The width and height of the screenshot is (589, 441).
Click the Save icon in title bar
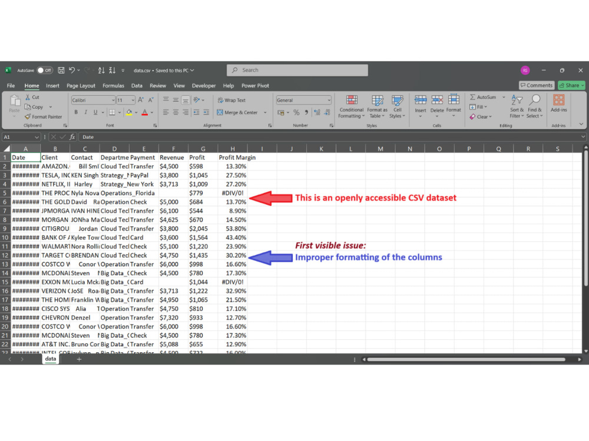pyautogui.click(x=61, y=70)
